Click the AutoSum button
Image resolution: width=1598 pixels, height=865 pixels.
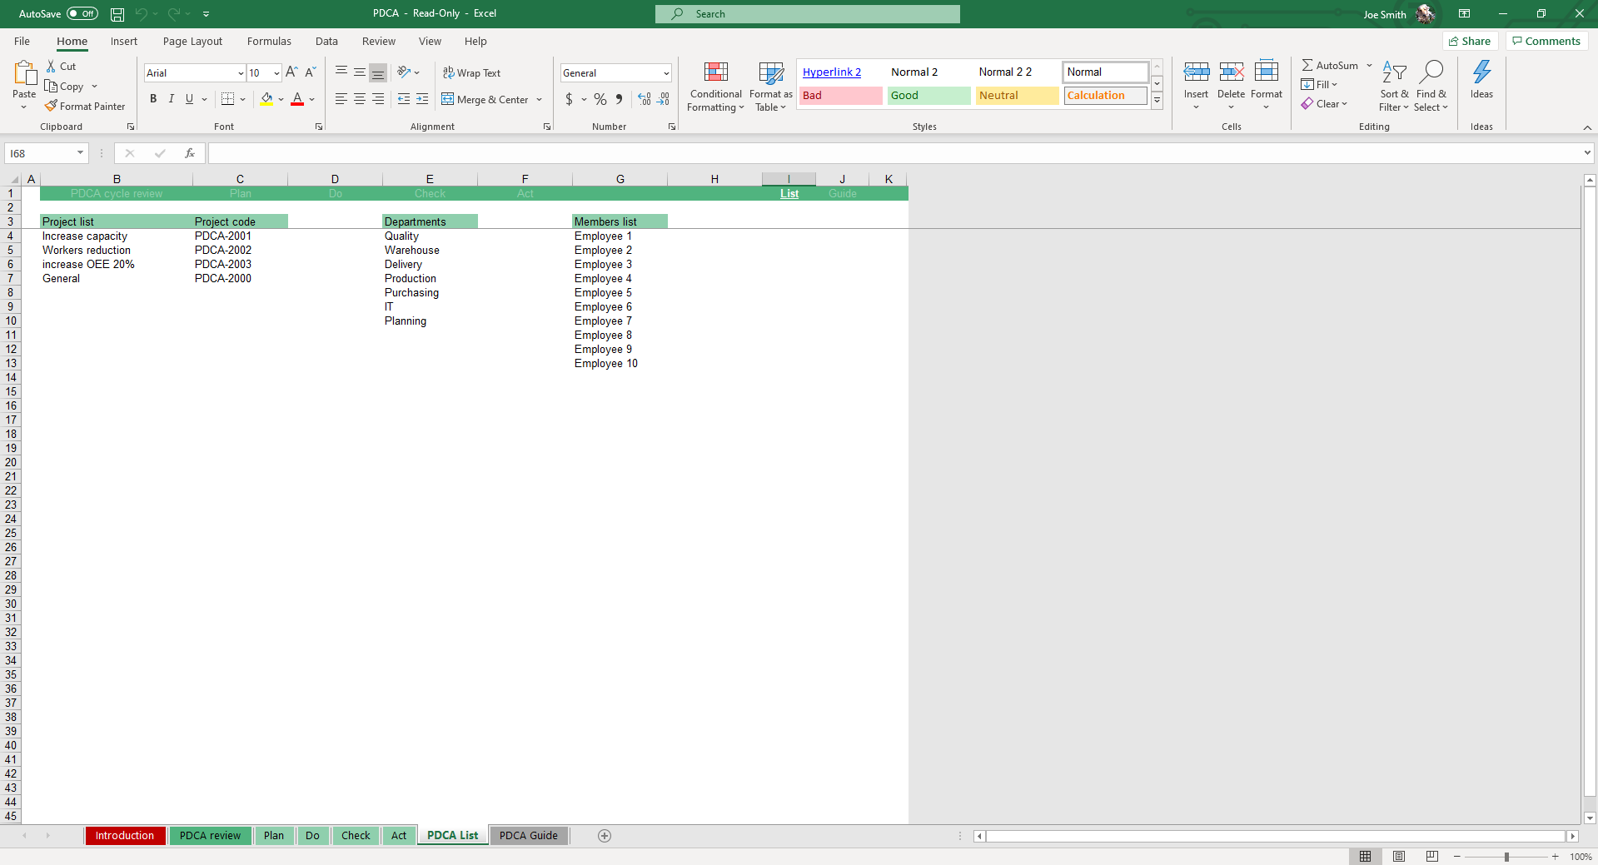tap(1331, 66)
